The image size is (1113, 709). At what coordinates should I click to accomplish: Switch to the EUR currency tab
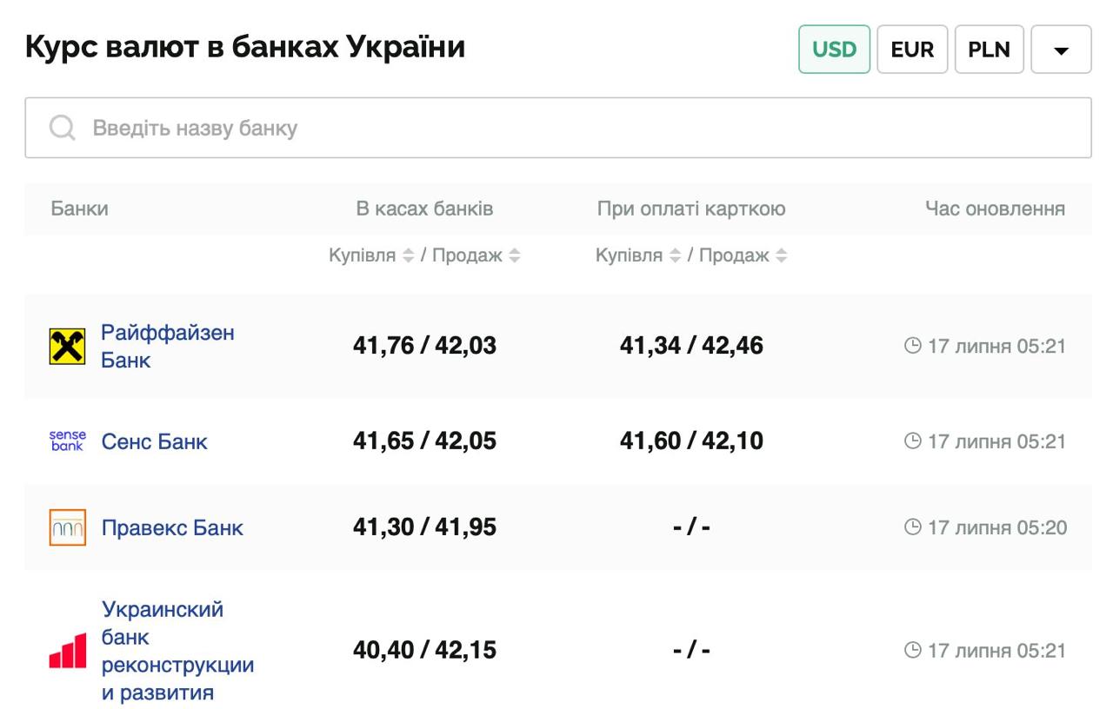point(912,50)
